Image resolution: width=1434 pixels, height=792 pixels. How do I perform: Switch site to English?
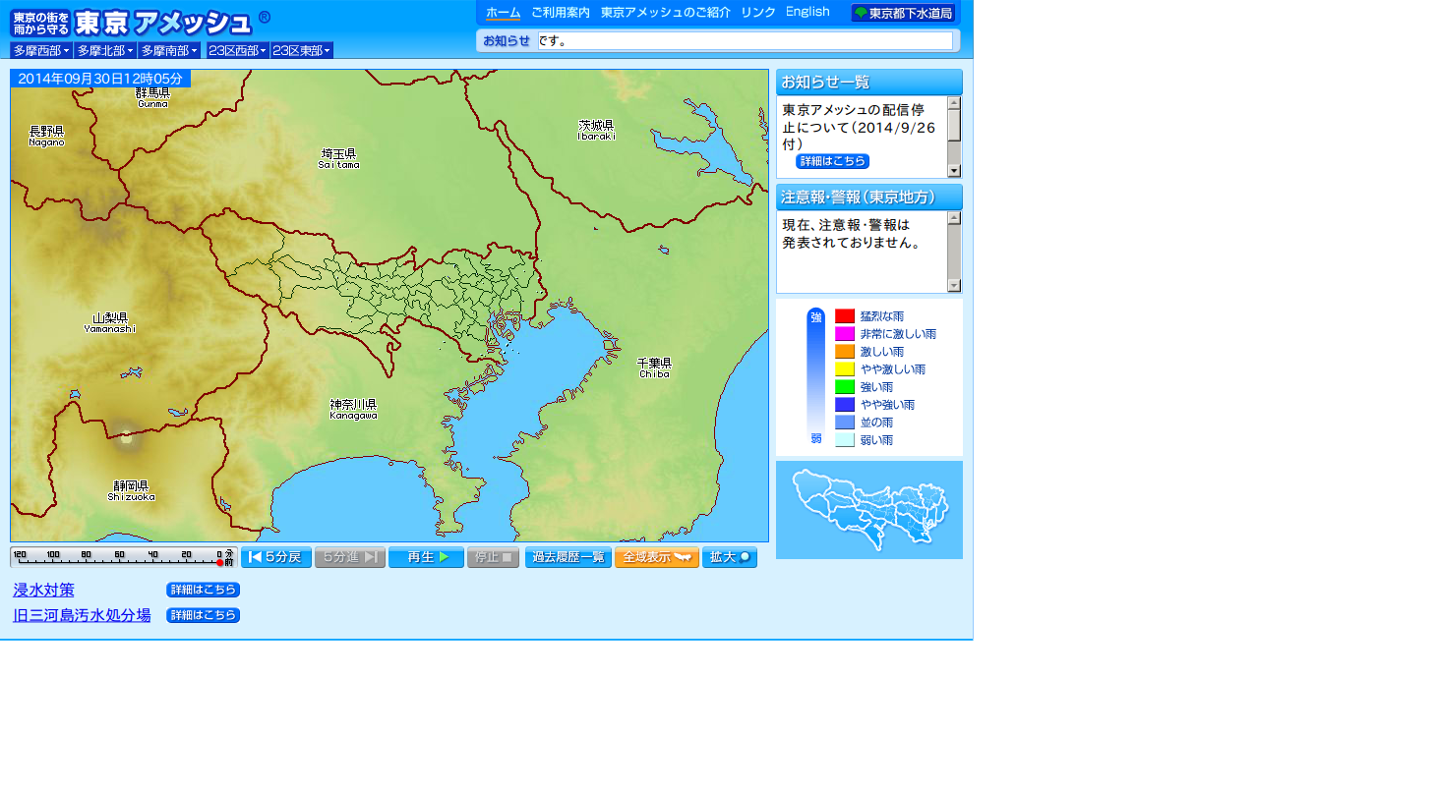tap(807, 12)
